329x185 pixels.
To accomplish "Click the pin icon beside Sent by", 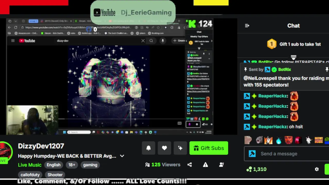I will coord(245,69).
